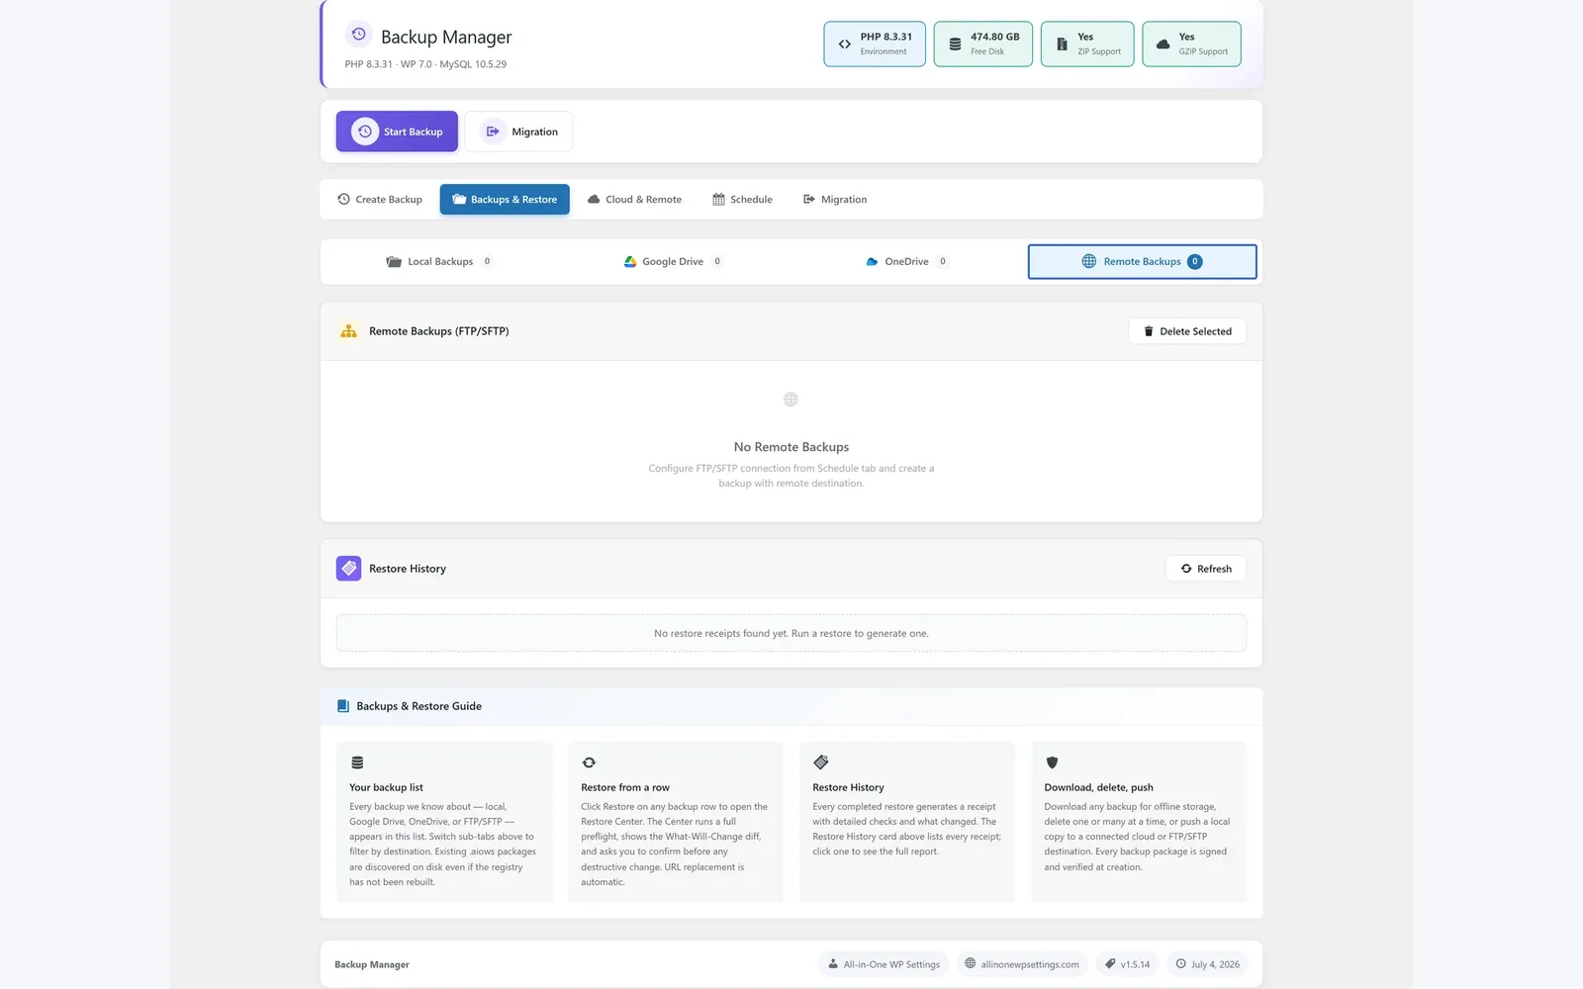Viewport: 1583px width, 989px height.
Task: Click the refresh arrows icon in Refresh button
Action: pos(1186,569)
